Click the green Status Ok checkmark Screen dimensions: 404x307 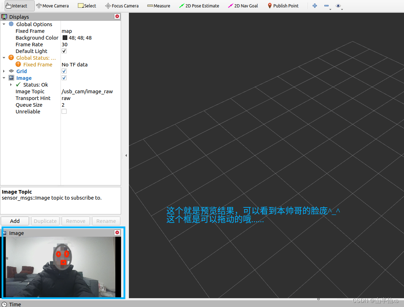pyautogui.click(x=18, y=84)
